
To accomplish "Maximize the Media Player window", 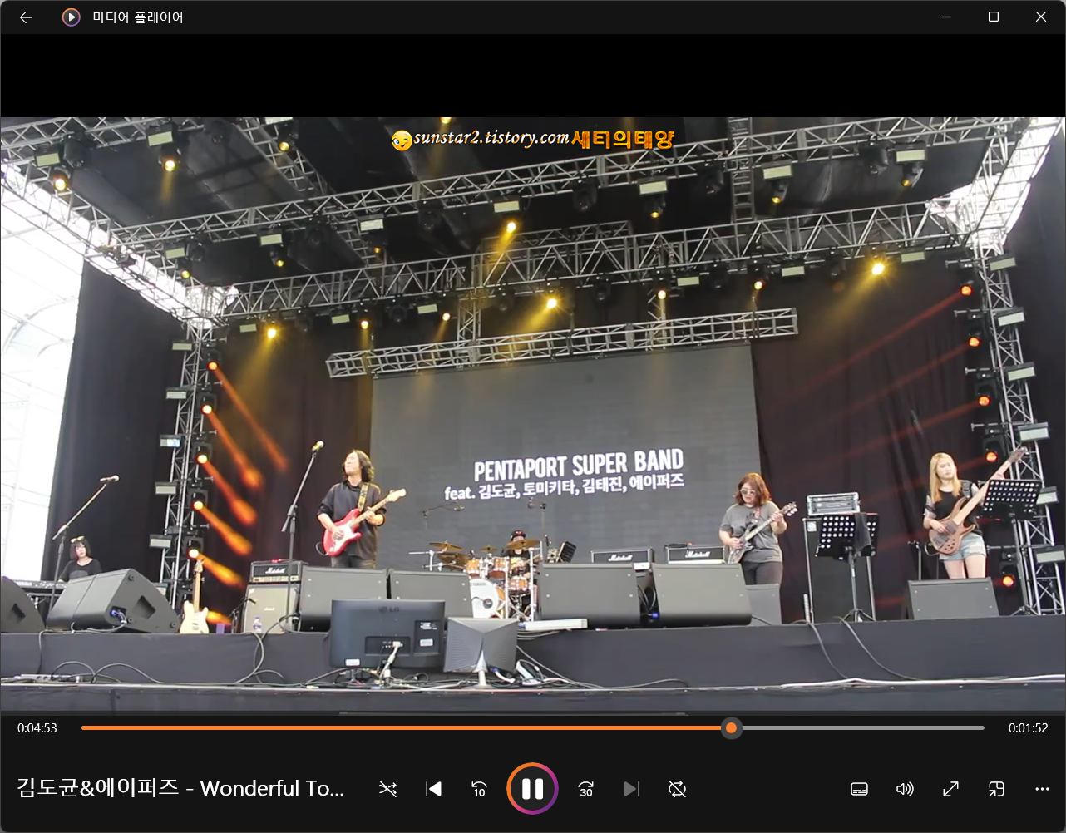I will [x=994, y=17].
